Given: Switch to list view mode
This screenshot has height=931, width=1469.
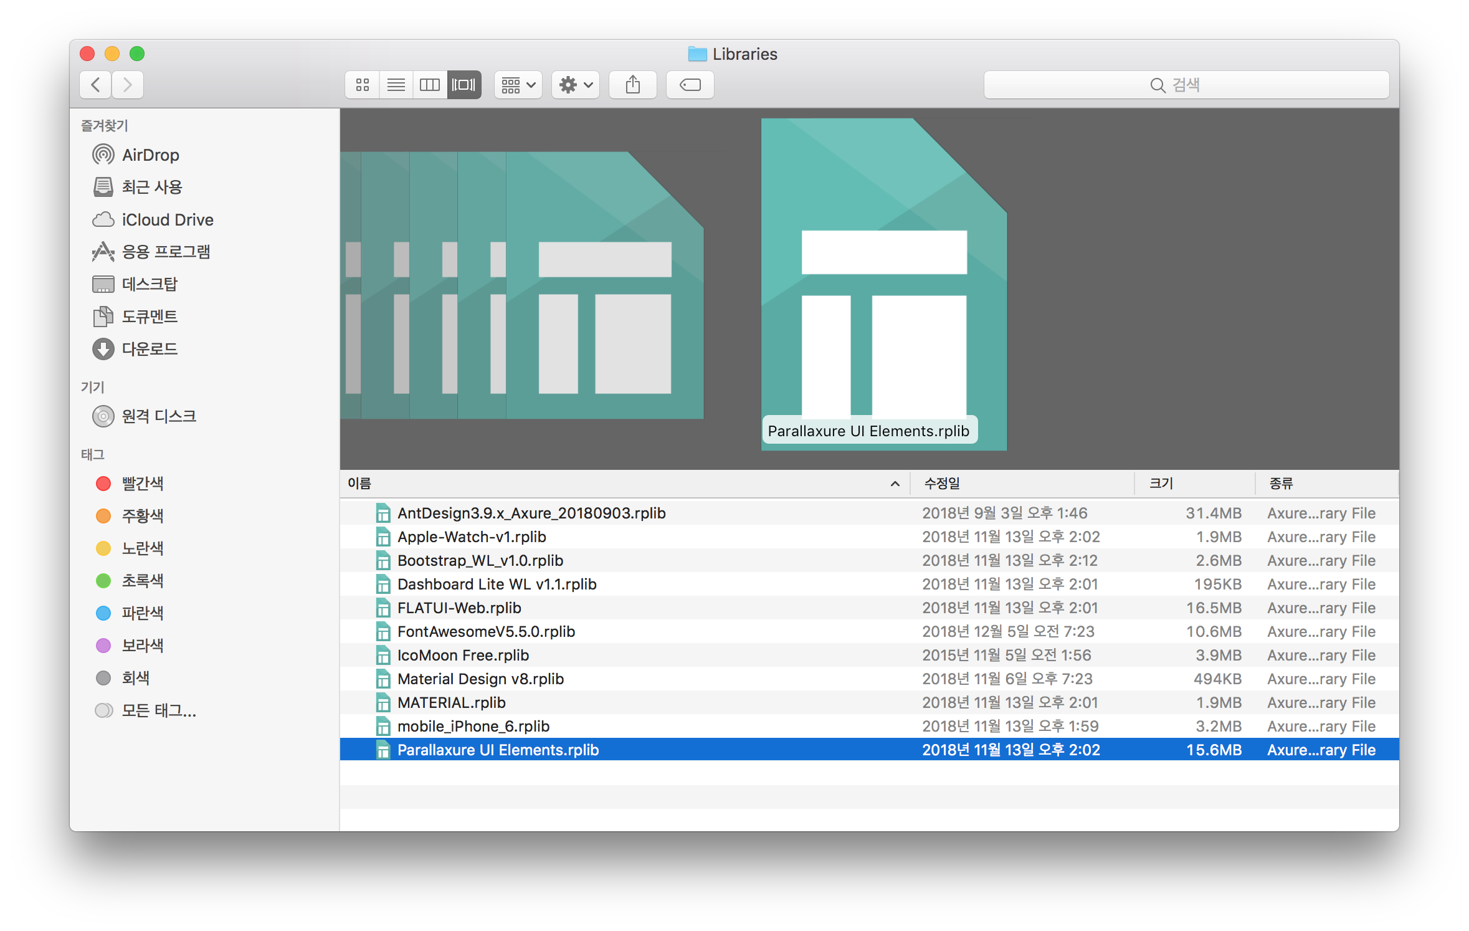Looking at the screenshot, I should (396, 85).
